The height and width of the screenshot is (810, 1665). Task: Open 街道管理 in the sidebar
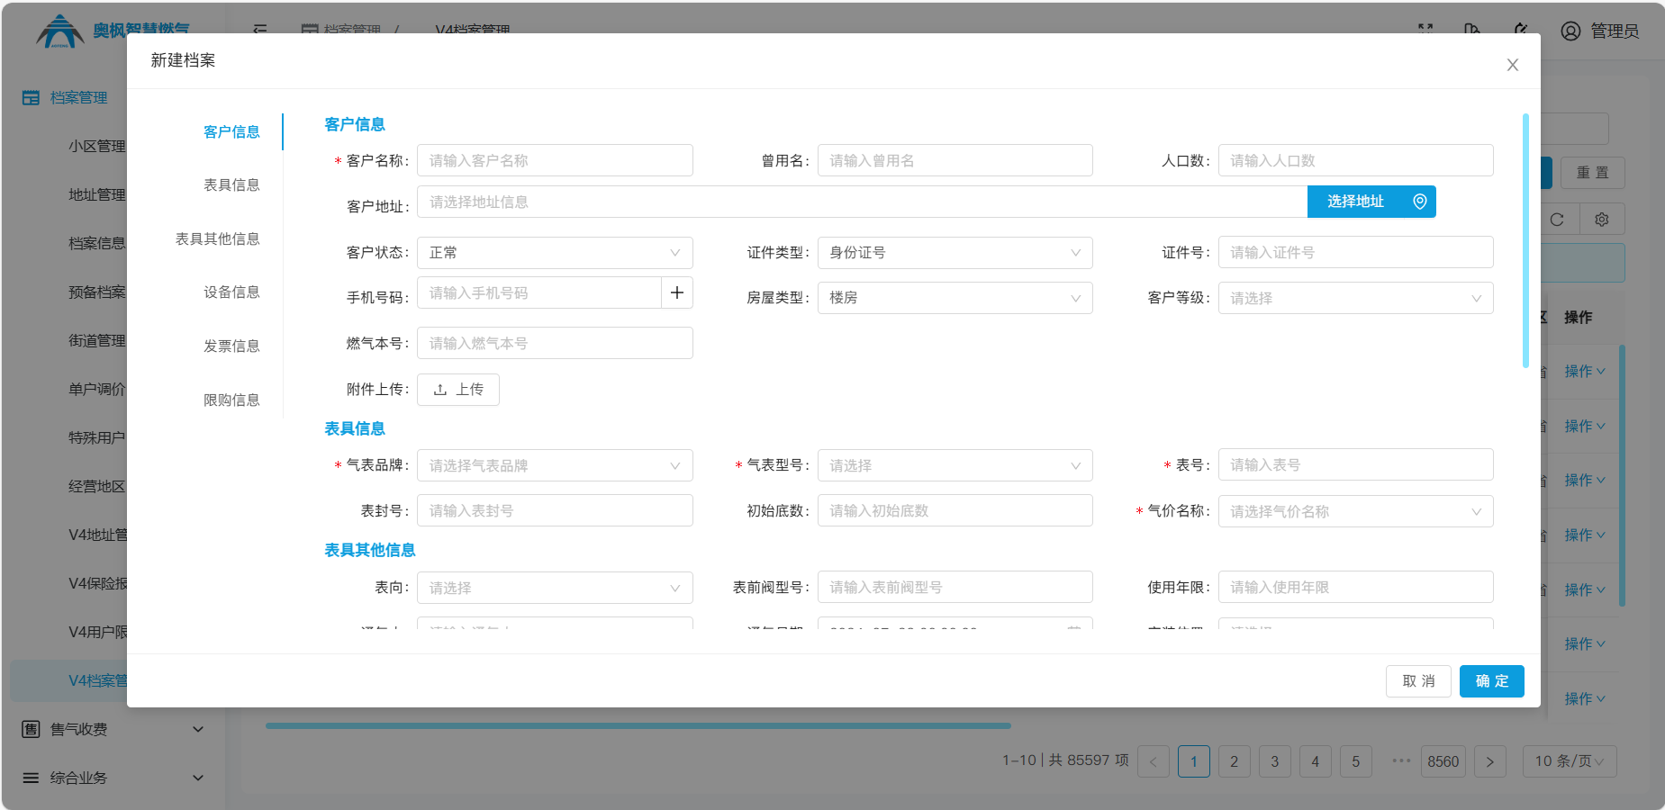click(96, 340)
